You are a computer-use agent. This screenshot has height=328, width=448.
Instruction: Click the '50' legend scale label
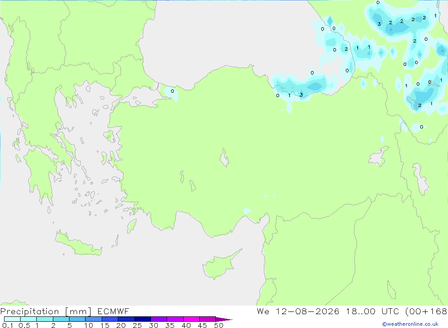pos(219,325)
